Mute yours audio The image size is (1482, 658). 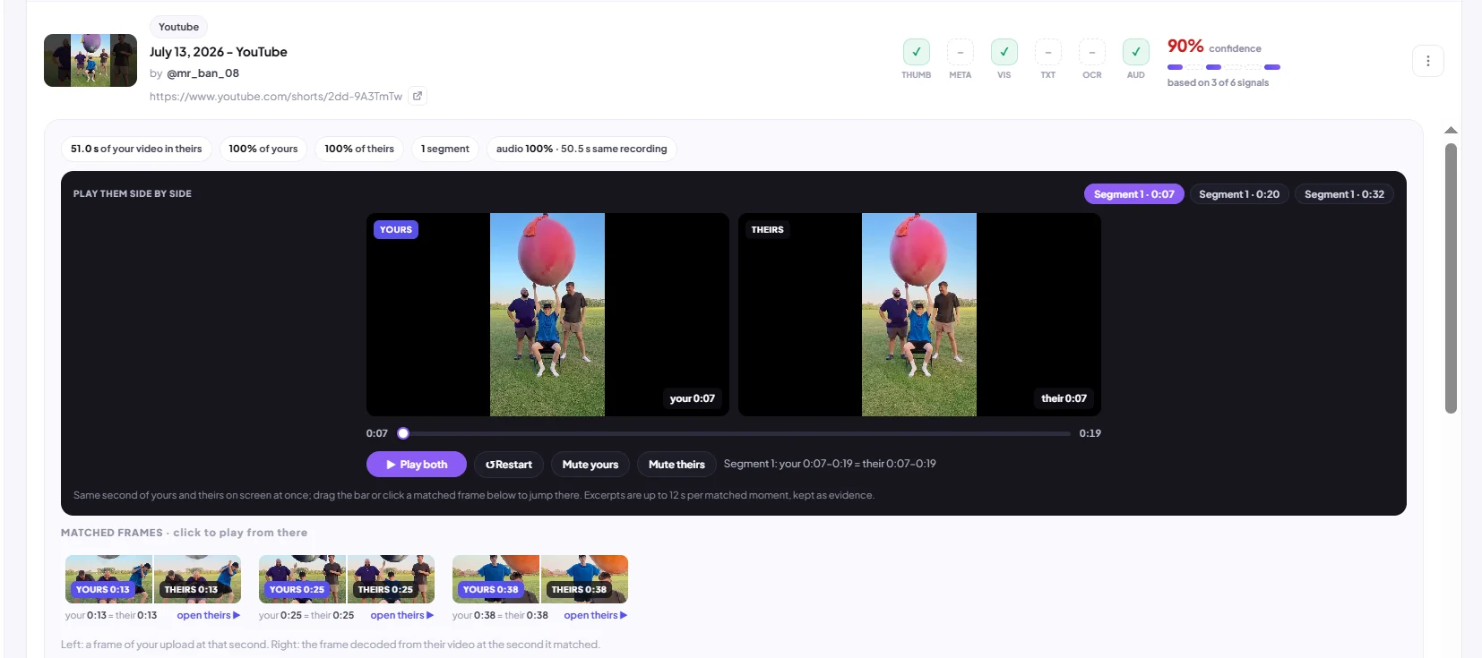click(x=590, y=465)
